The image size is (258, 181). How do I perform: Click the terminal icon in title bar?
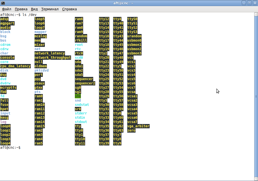coord(3,3)
